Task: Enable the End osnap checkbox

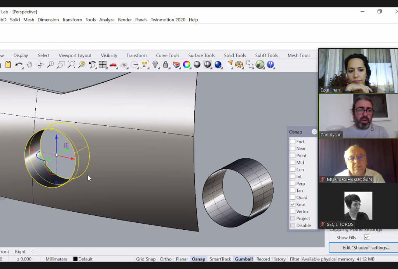Action: [x=293, y=142]
